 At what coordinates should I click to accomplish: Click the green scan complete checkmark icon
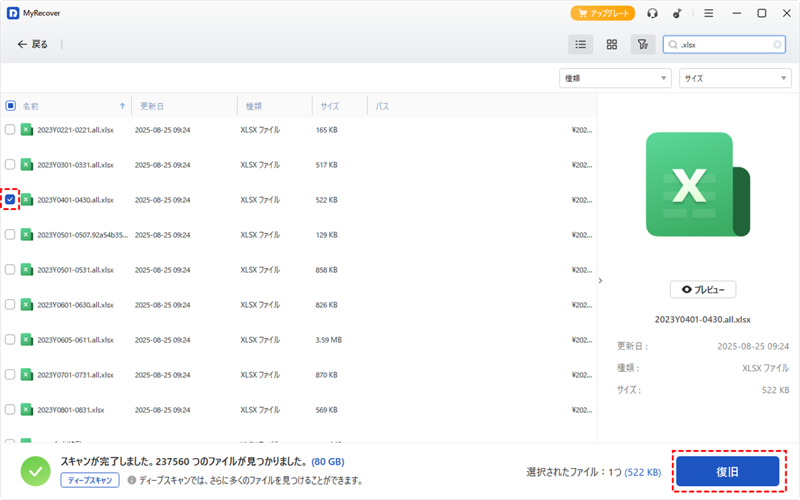click(35, 471)
